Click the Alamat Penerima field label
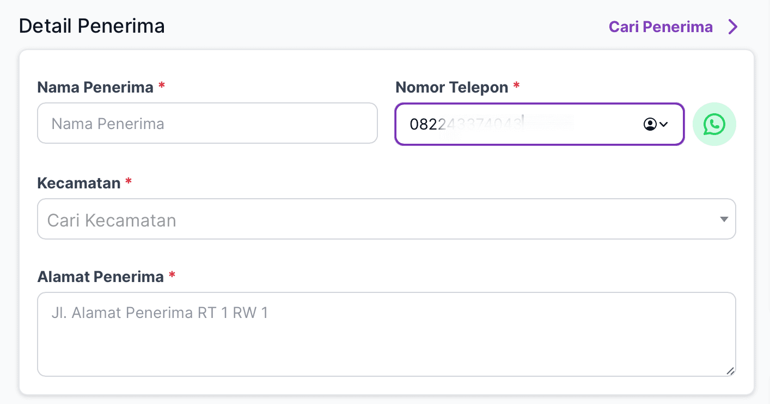 point(100,277)
